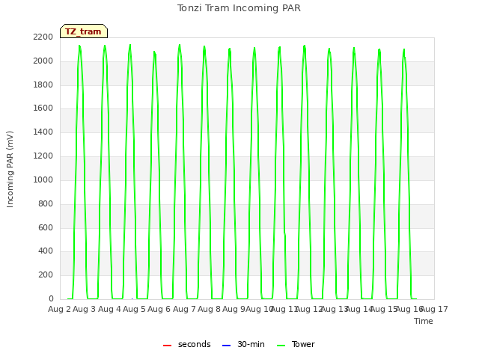Viewport: 479px width, 359px height.
Task: Click the 1400 y-axis tick label
Action: (43, 132)
